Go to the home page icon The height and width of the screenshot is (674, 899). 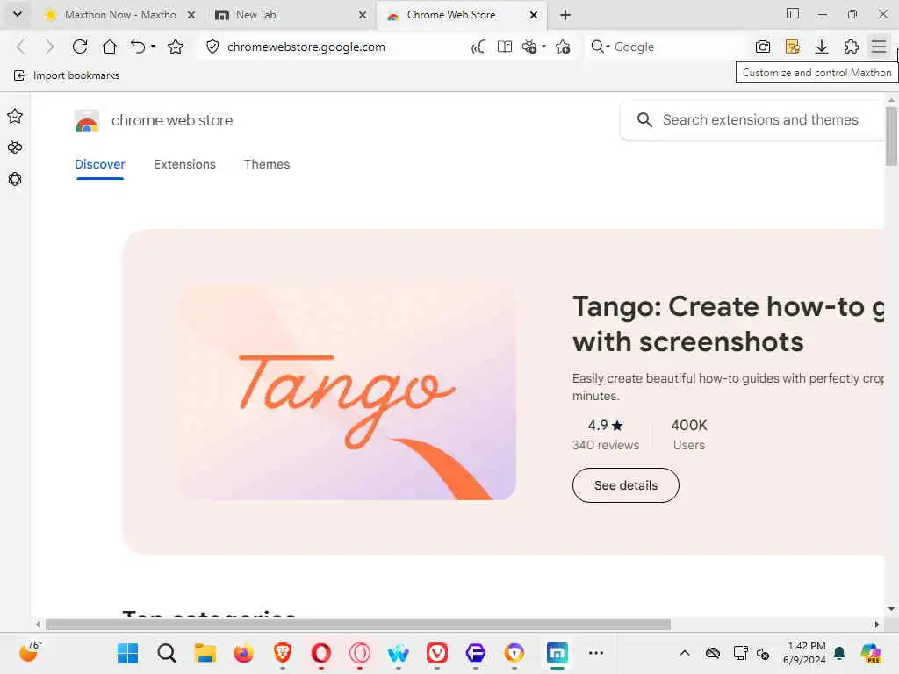click(x=110, y=47)
